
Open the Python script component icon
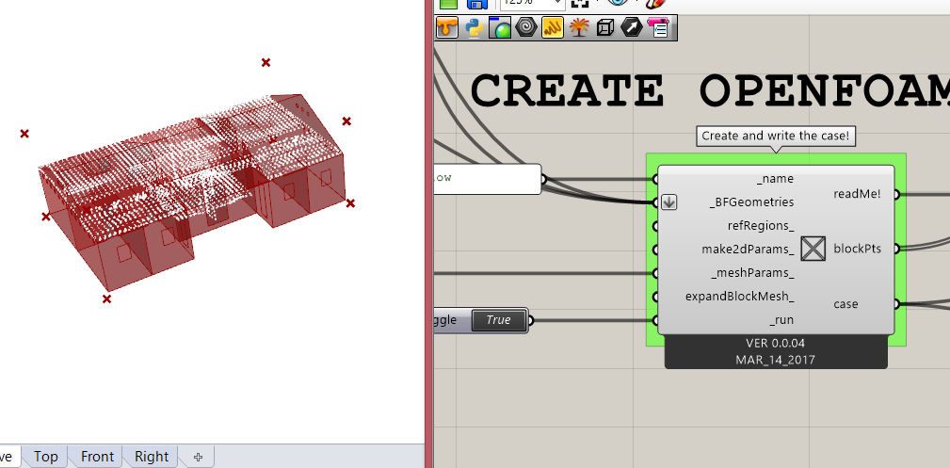click(474, 27)
